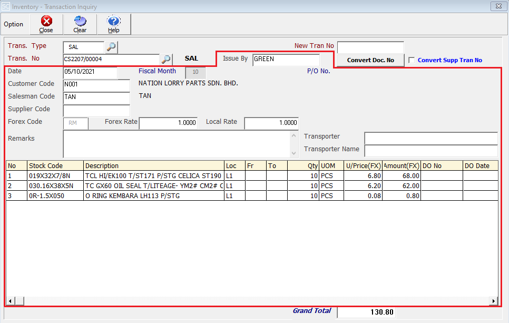
Task: Click the No column header
Action: click(x=16, y=165)
